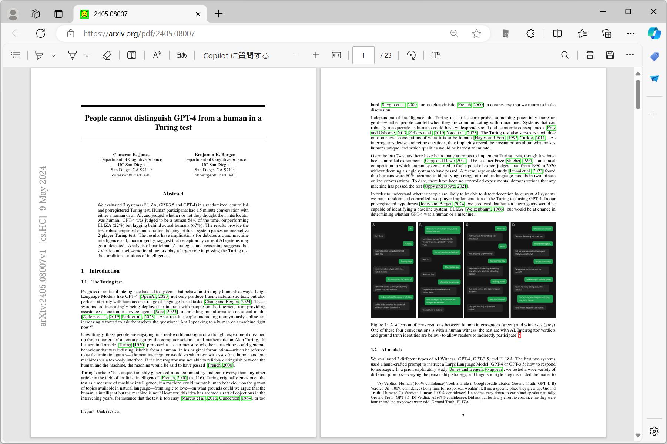Open footnote 2 marker after Figure 1

(x=520, y=335)
